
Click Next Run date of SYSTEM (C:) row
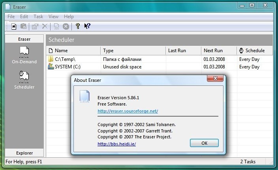coord(214,67)
